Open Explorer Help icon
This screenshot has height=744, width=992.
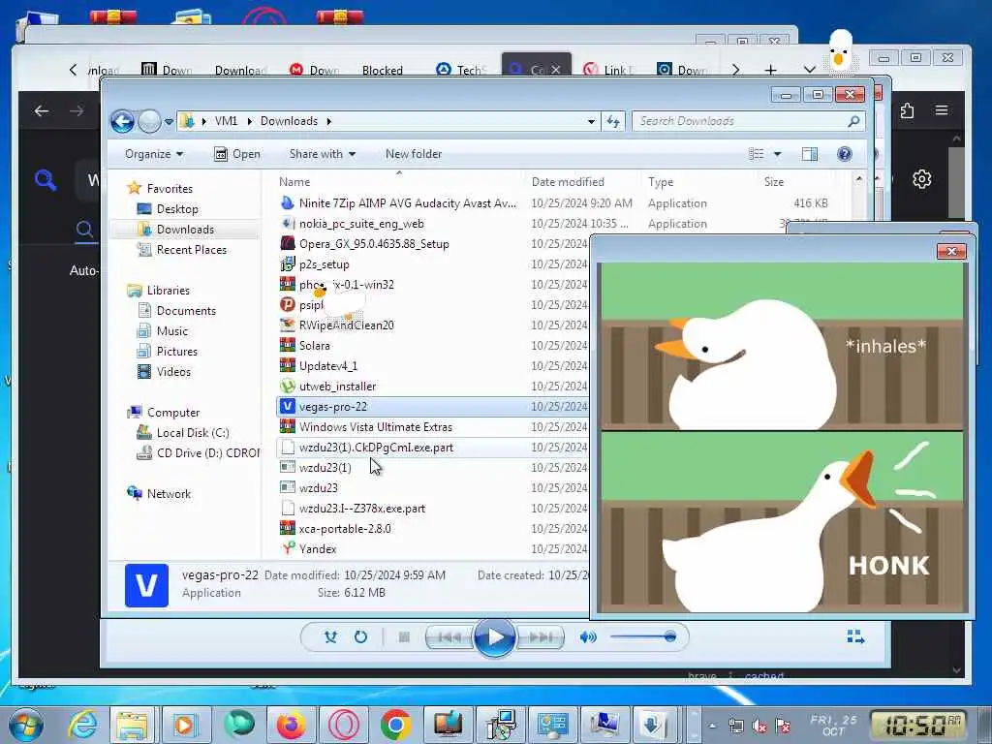(845, 154)
